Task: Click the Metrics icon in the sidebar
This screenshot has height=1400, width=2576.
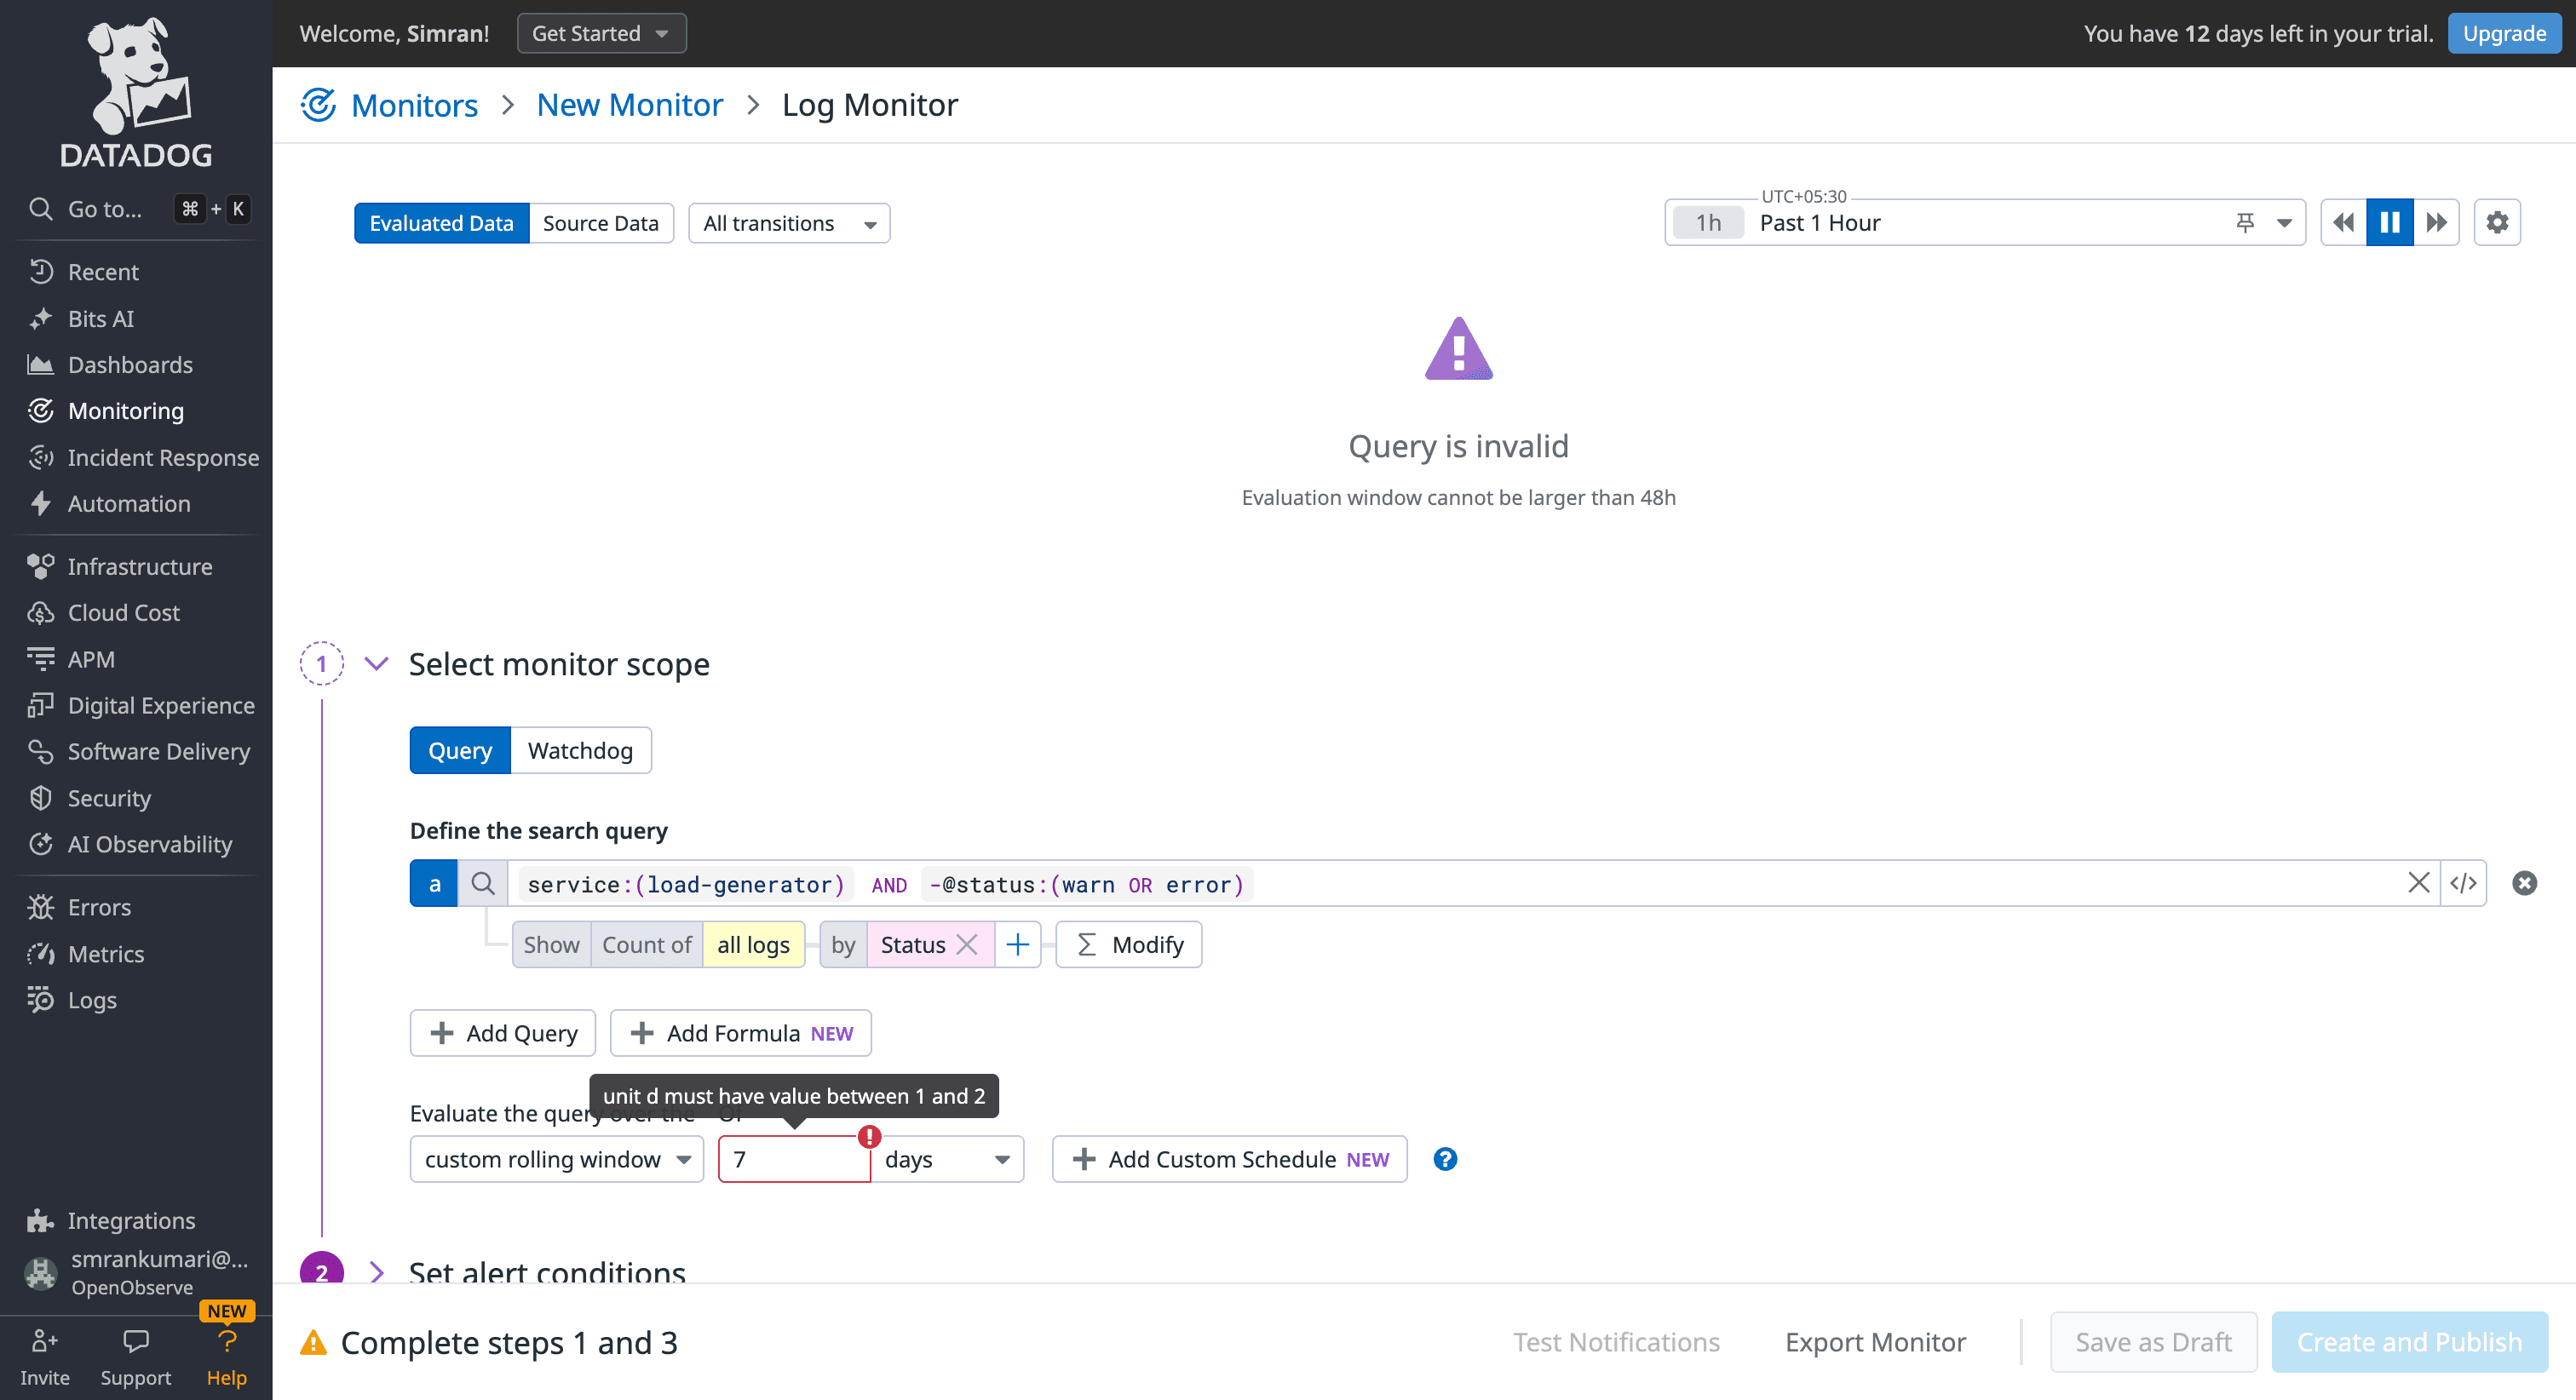Action: (41, 954)
